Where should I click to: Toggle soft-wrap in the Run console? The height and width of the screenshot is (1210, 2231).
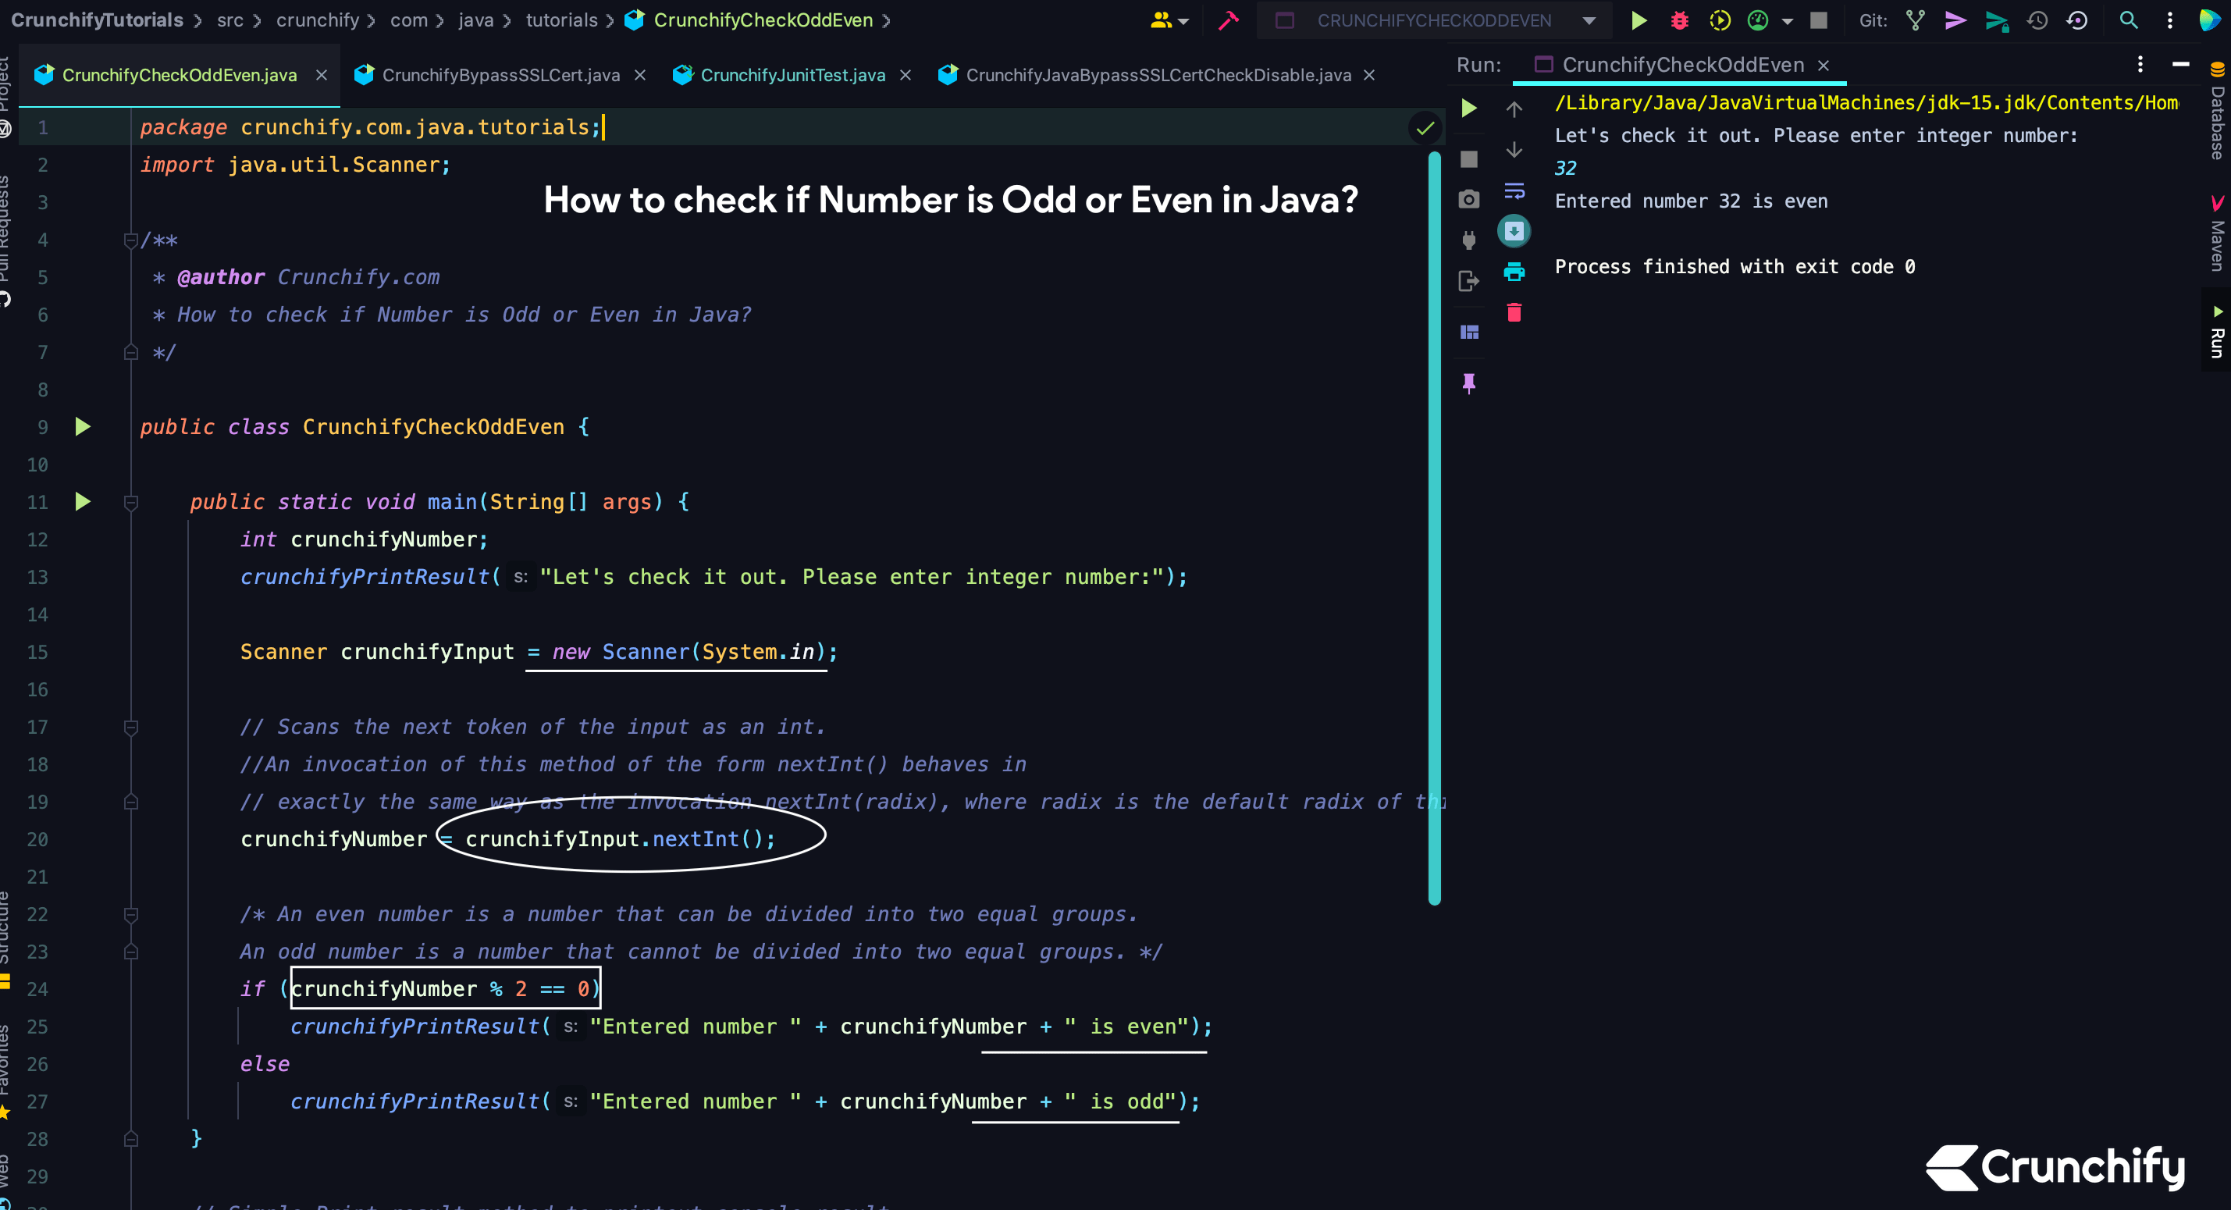tap(1514, 190)
